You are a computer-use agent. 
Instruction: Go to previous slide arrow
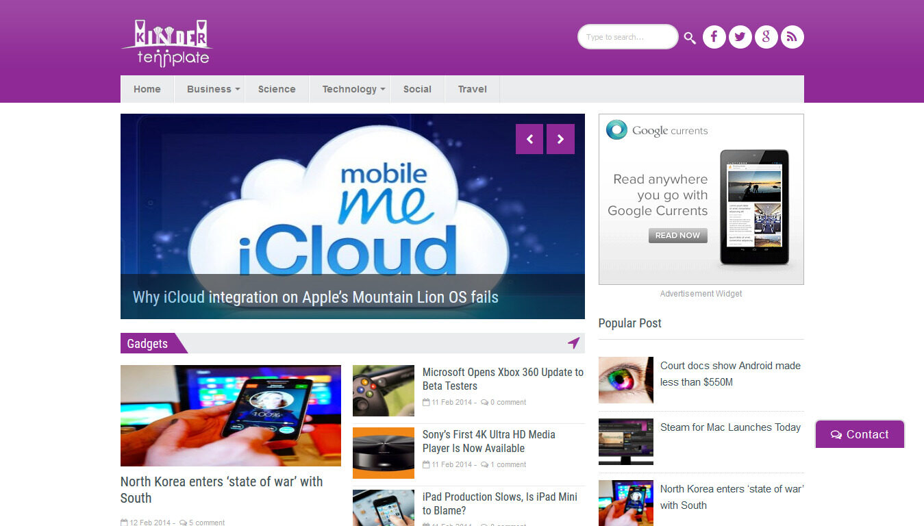pyautogui.click(x=529, y=139)
